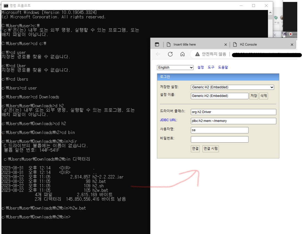Click the background panel X beside the scrollbar
This screenshot has width=302, height=234.
click(x=275, y=35)
